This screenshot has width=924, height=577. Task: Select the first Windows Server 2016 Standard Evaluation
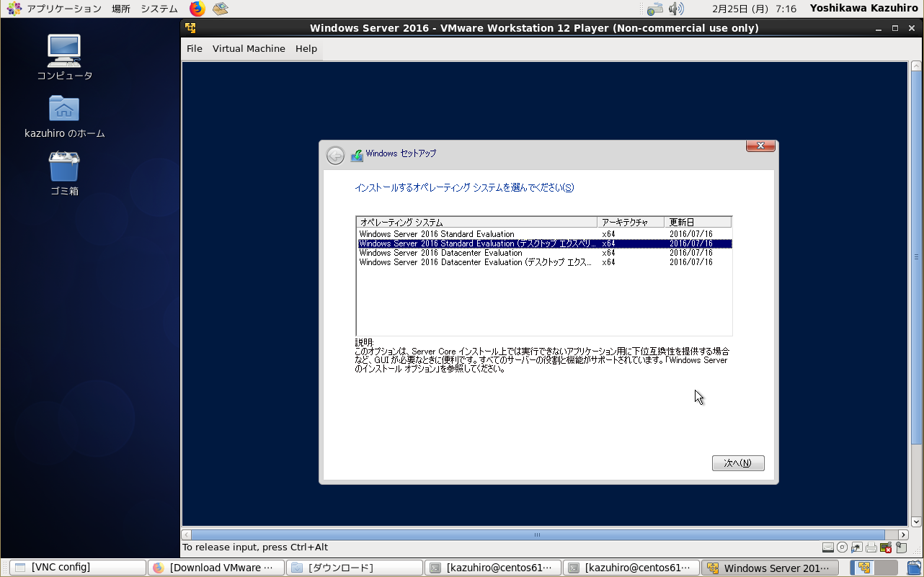pos(437,234)
